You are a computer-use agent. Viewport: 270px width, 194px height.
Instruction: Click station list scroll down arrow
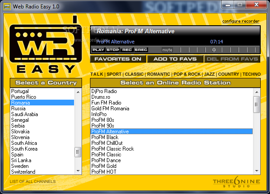tap(257, 171)
